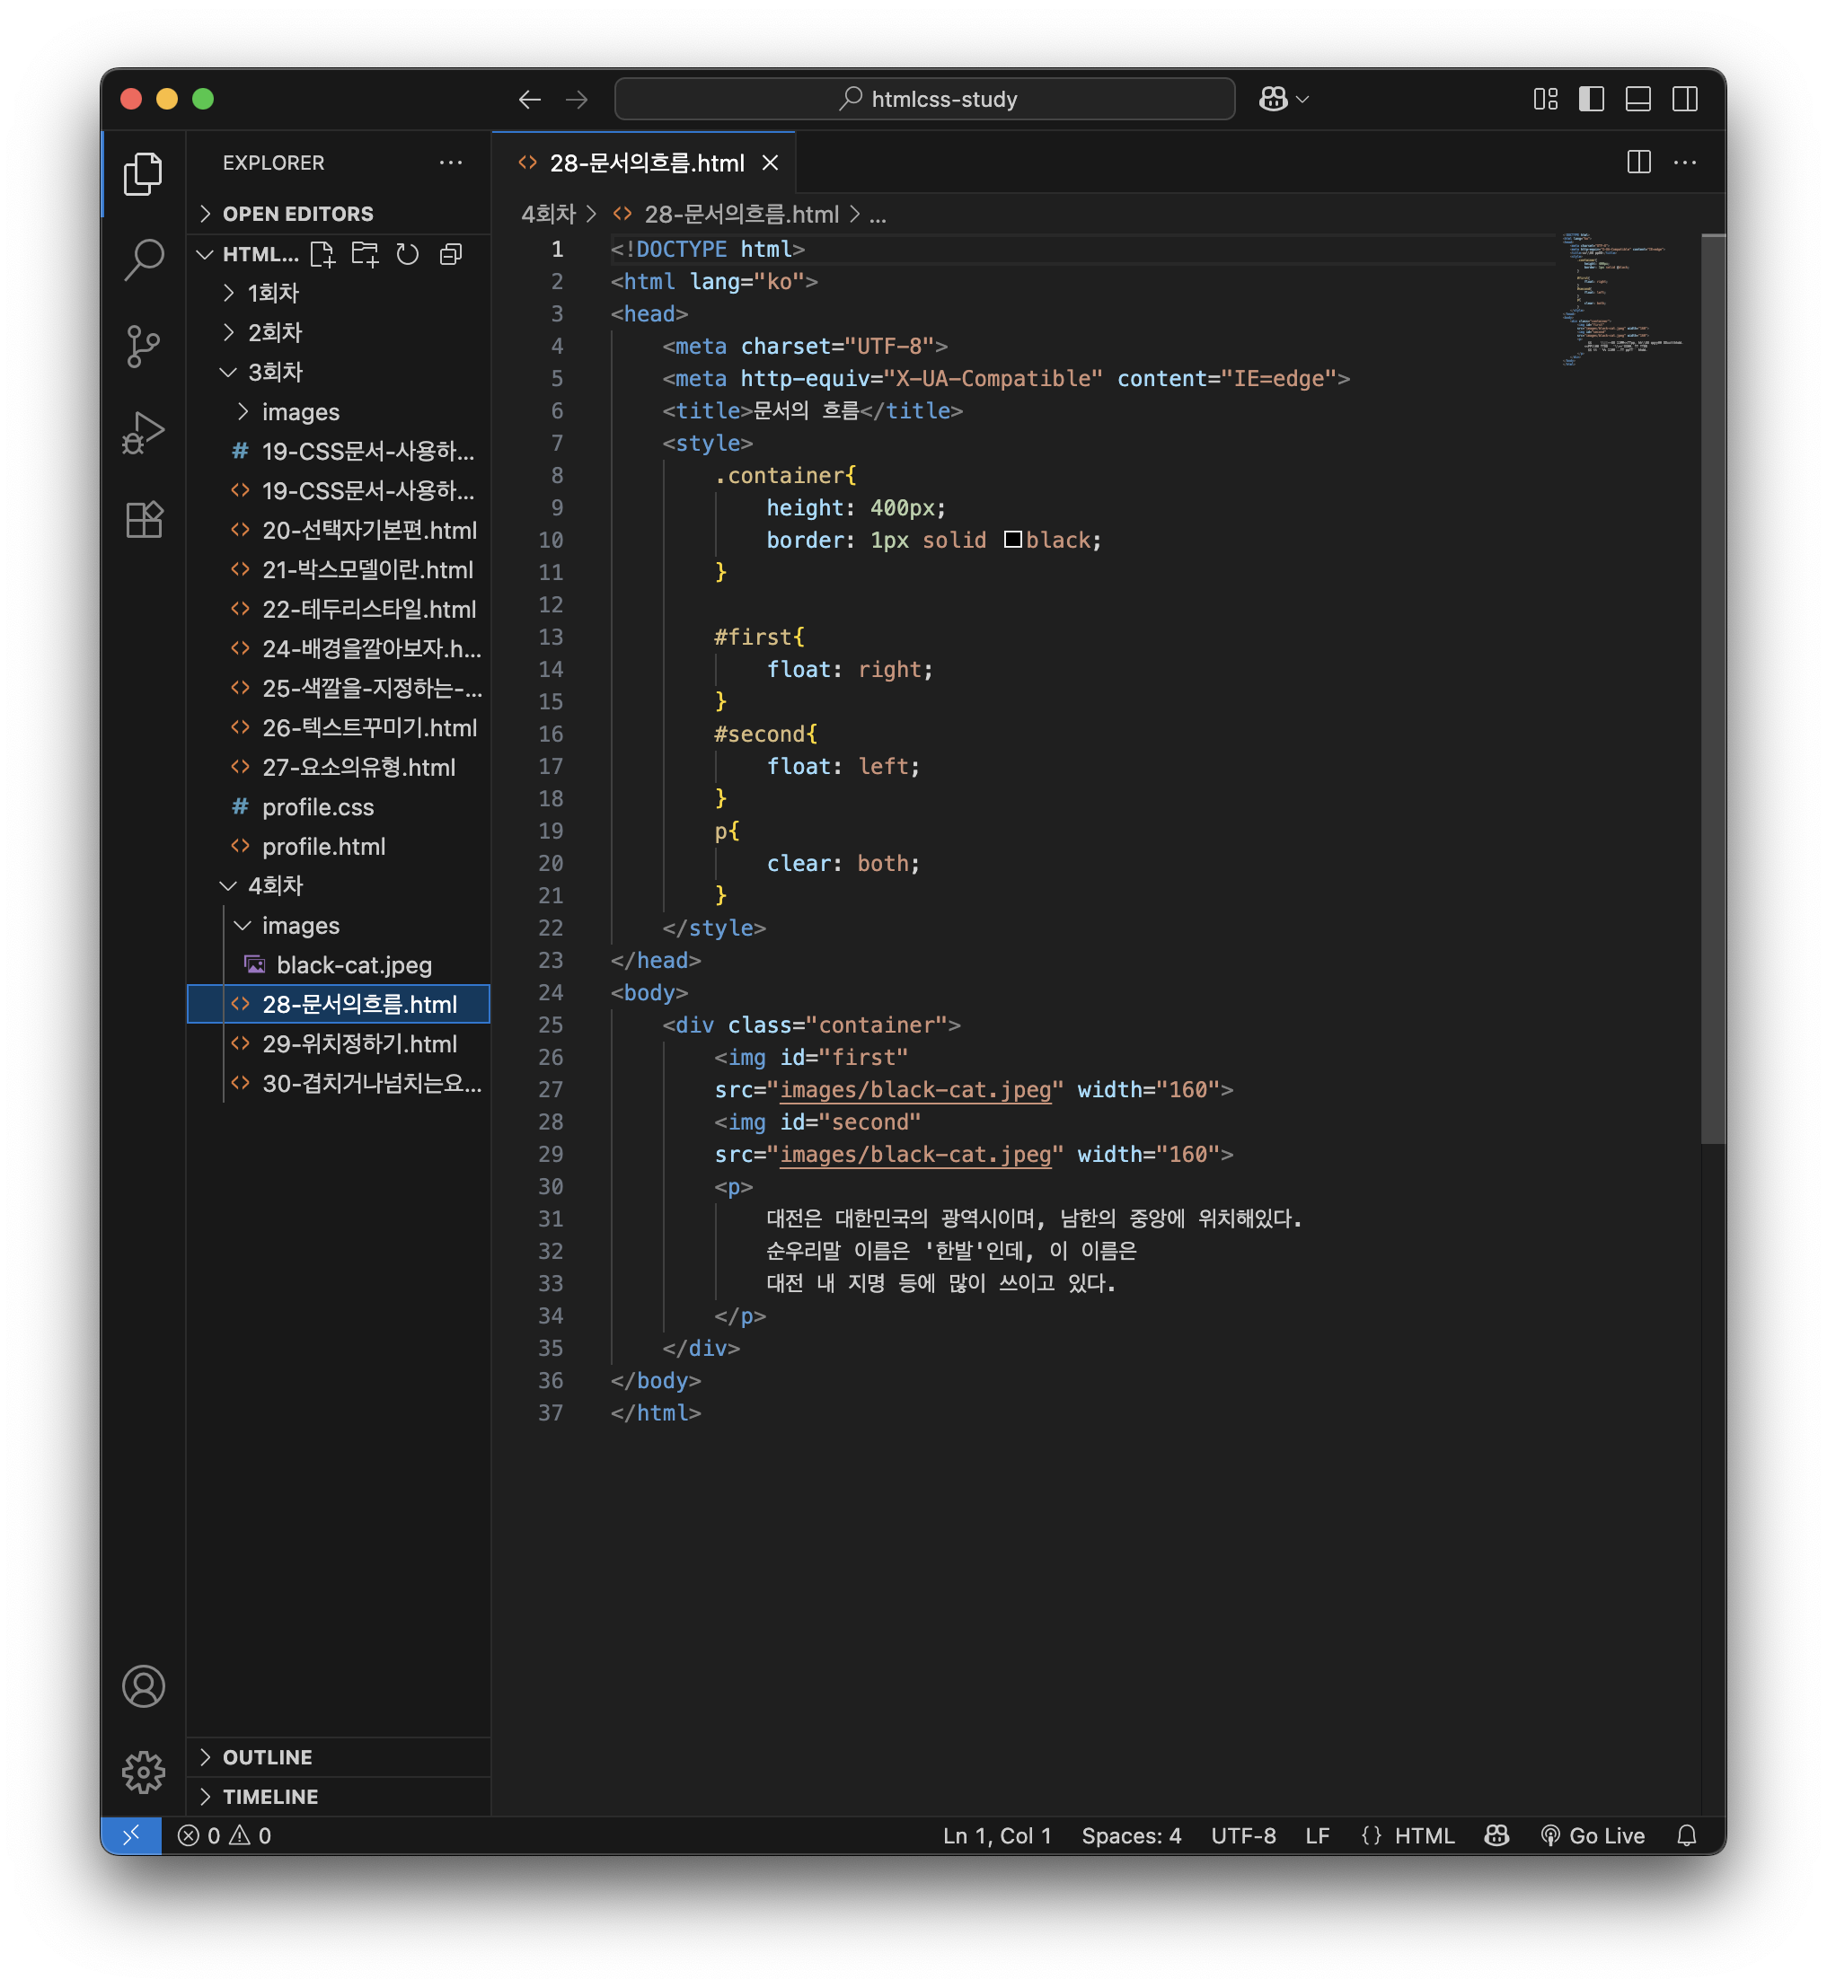Select the 28-문서의흐름.html editor tab
1827x1988 pixels.
647,163
